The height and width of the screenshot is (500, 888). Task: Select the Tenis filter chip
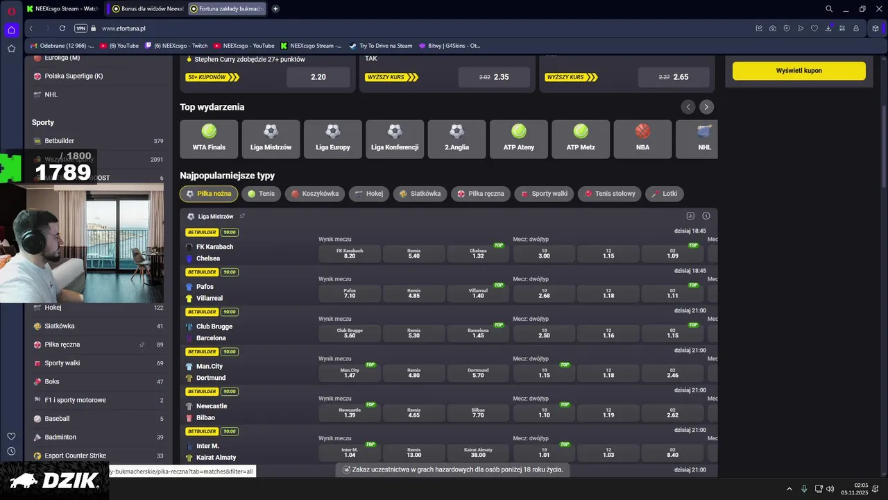[261, 194]
